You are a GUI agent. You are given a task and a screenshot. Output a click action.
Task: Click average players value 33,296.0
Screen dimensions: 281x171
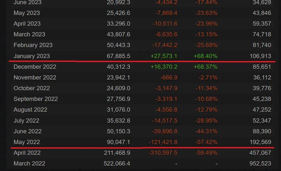(118, 24)
